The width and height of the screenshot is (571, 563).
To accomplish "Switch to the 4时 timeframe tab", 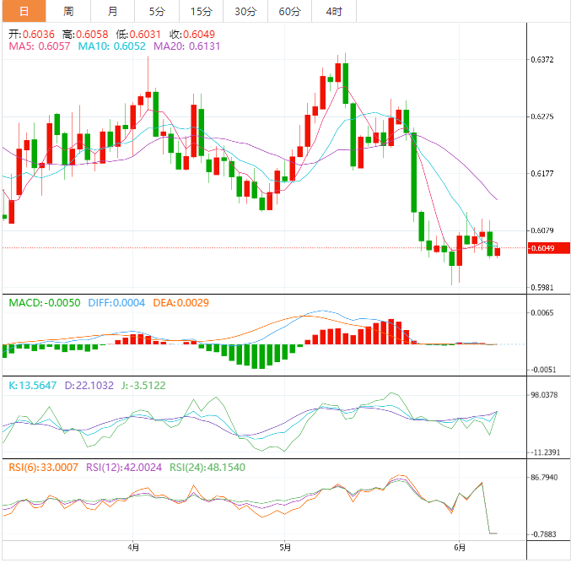I will (333, 11).
